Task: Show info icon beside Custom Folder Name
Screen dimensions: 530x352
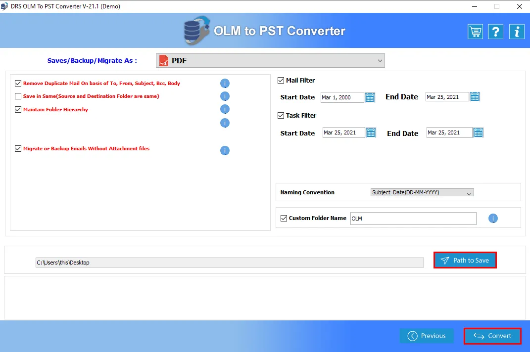Action: pyautogui.click(x=493, y=219)
